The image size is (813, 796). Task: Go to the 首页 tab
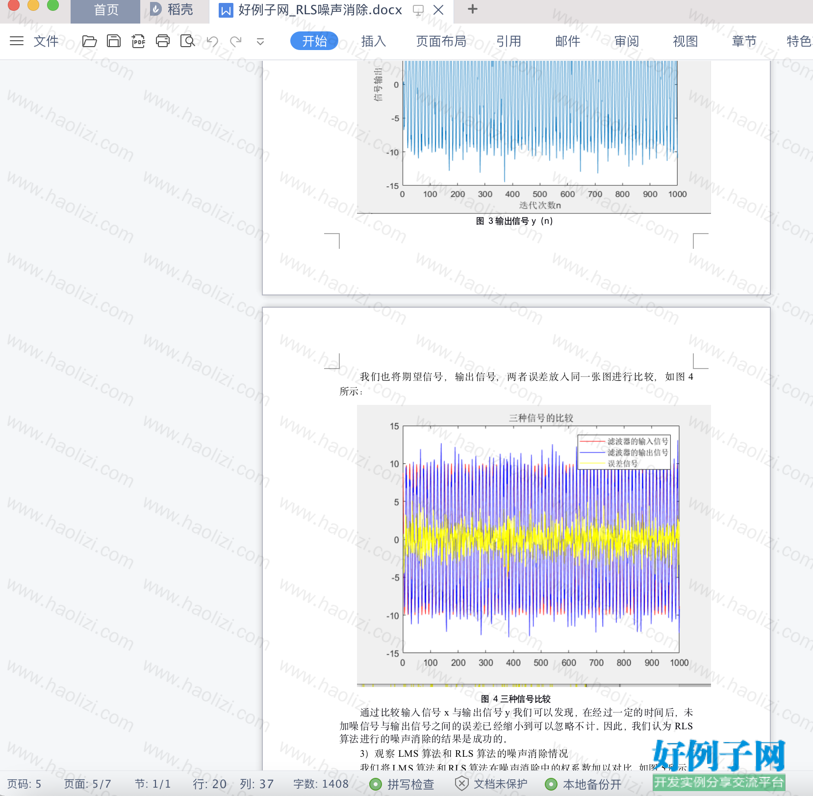(105, 10)
